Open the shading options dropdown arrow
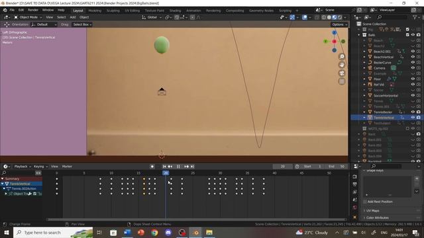Screen dimensions: 424x238 click(x=345, y=17)
